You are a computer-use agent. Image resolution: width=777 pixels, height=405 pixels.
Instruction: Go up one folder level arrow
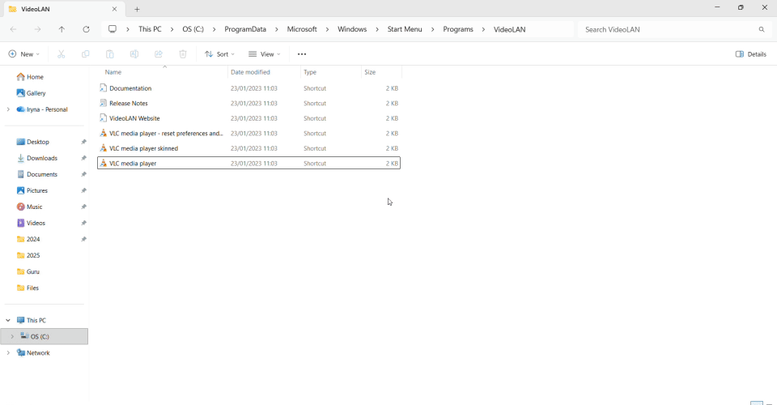[x=62, y=29]
